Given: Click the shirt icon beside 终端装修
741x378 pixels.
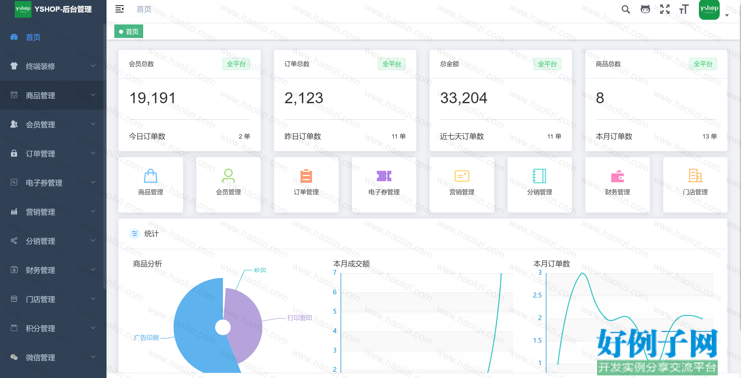Looking at the screenshot, I should (14, 66).
